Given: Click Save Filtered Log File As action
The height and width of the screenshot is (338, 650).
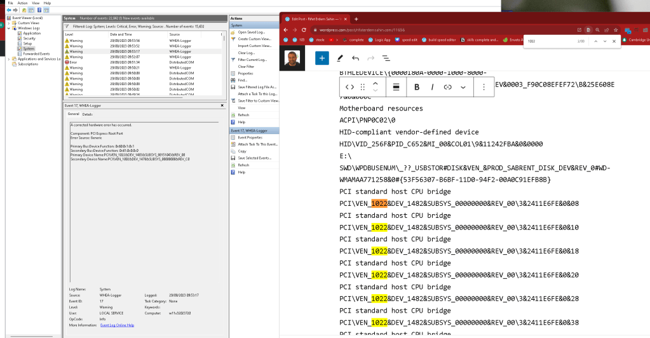Looking at the screenshot, I should tap(257, 87).
